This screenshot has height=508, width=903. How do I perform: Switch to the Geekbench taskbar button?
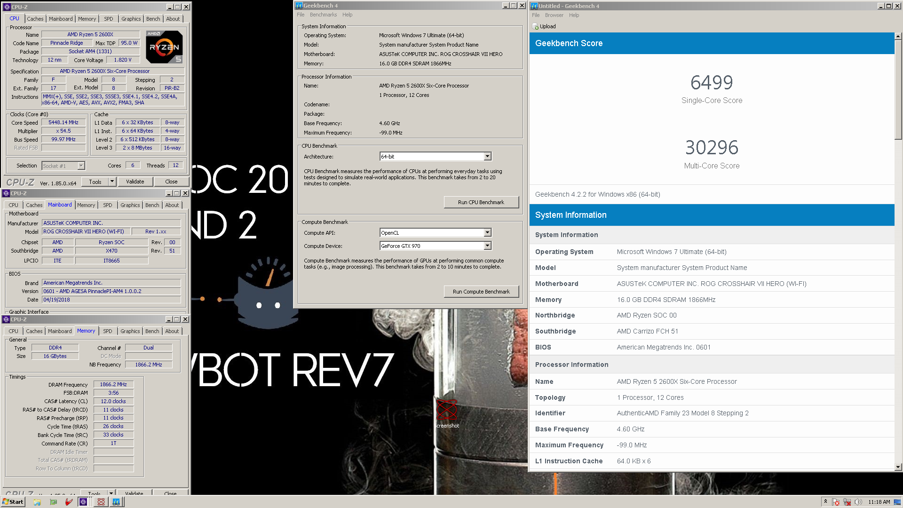[116, 502]
